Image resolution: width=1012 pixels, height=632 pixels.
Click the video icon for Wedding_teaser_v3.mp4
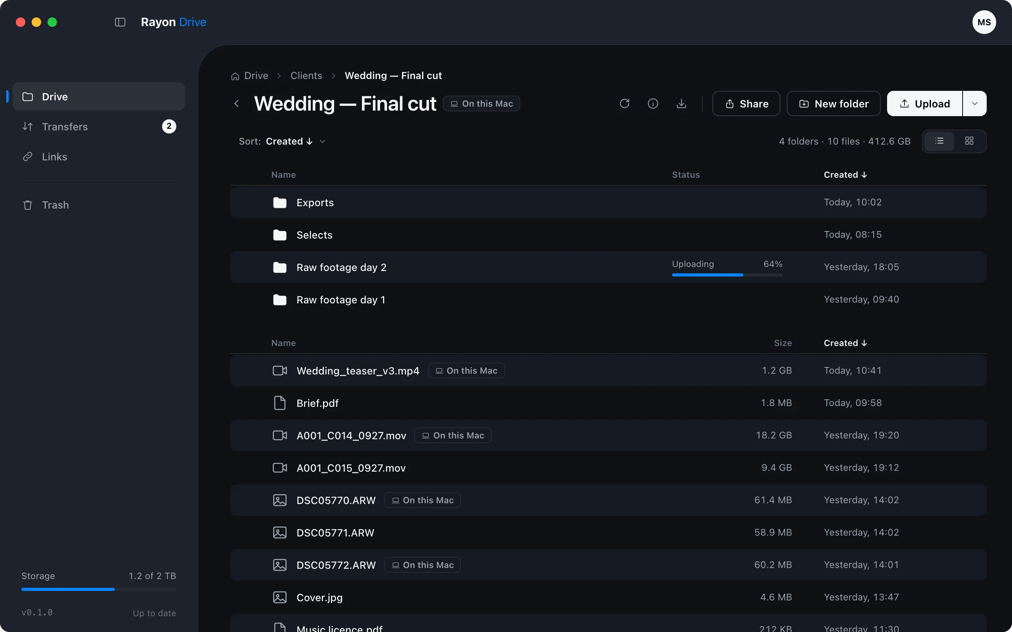(280, 371)
